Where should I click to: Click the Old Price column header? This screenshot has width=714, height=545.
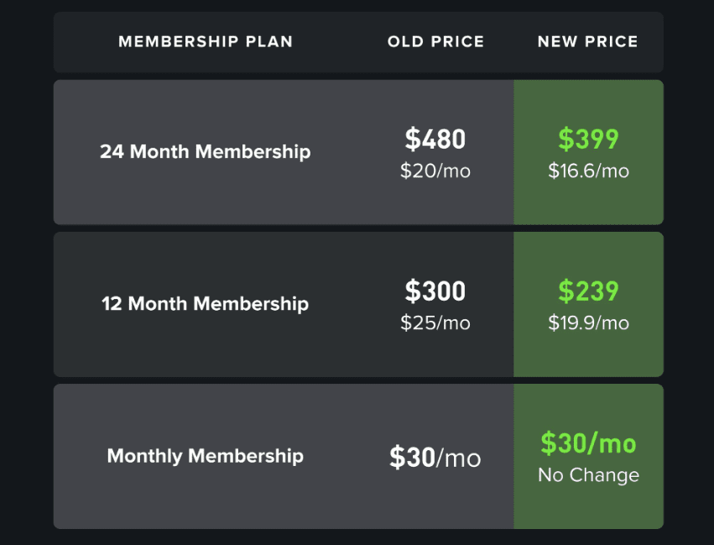435,42
